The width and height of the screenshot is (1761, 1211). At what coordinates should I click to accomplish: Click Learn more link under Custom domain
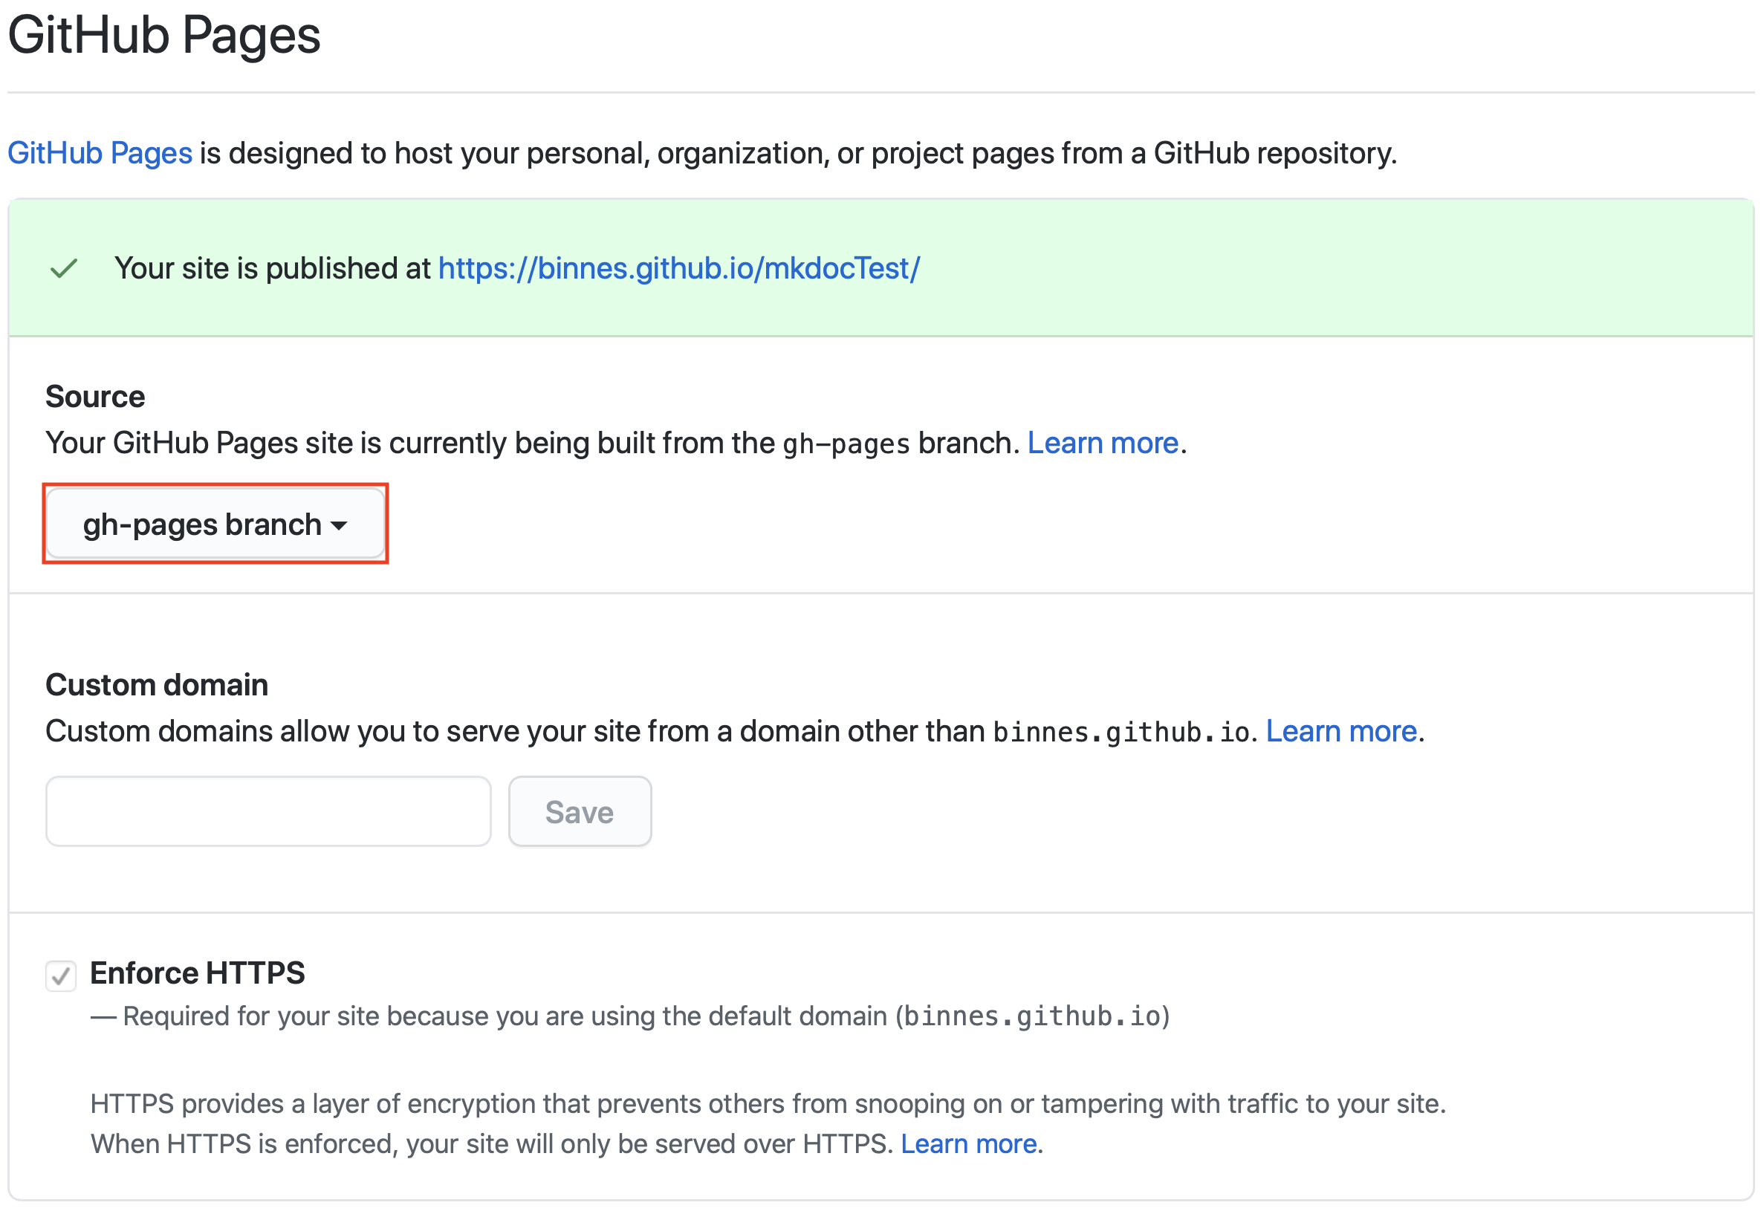click(1340, 732)
